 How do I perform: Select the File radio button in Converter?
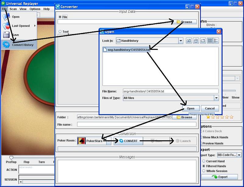60,17
